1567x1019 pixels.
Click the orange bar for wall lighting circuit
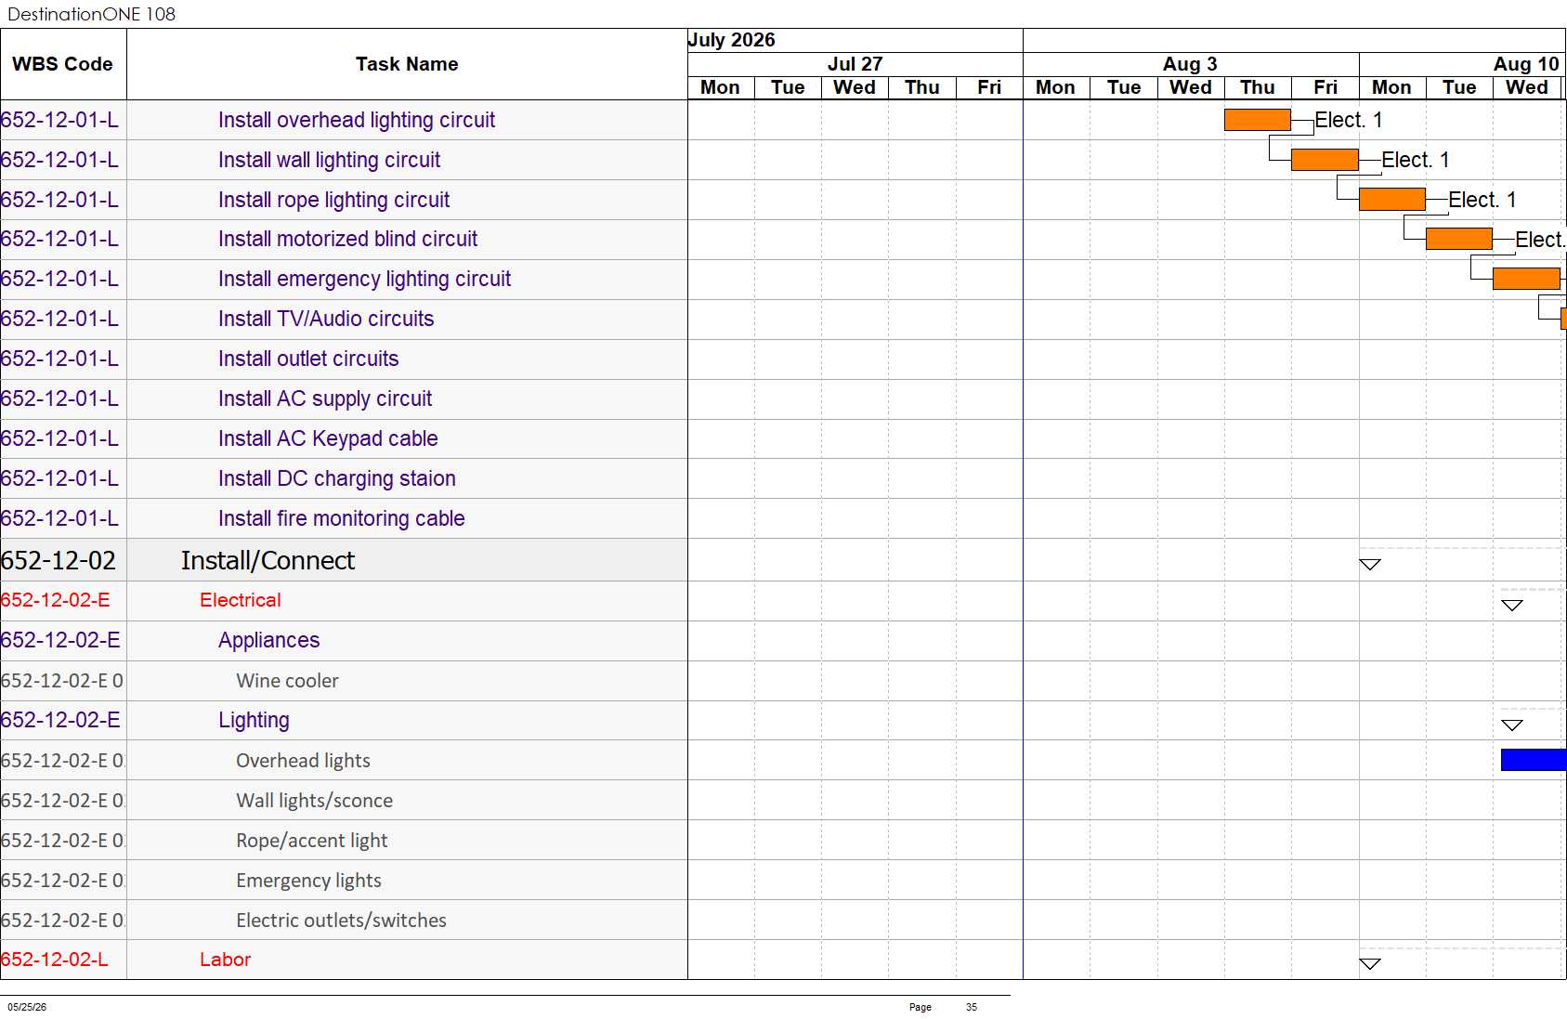point(1325,160)
